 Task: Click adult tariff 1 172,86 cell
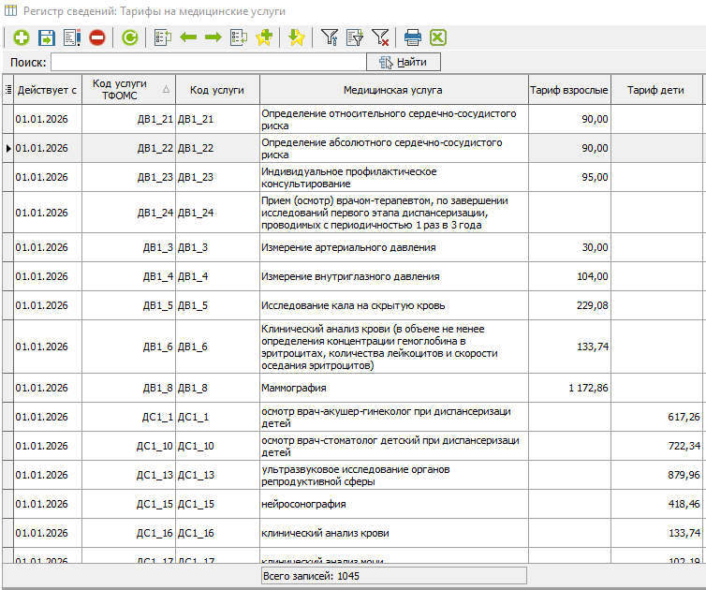569,388
